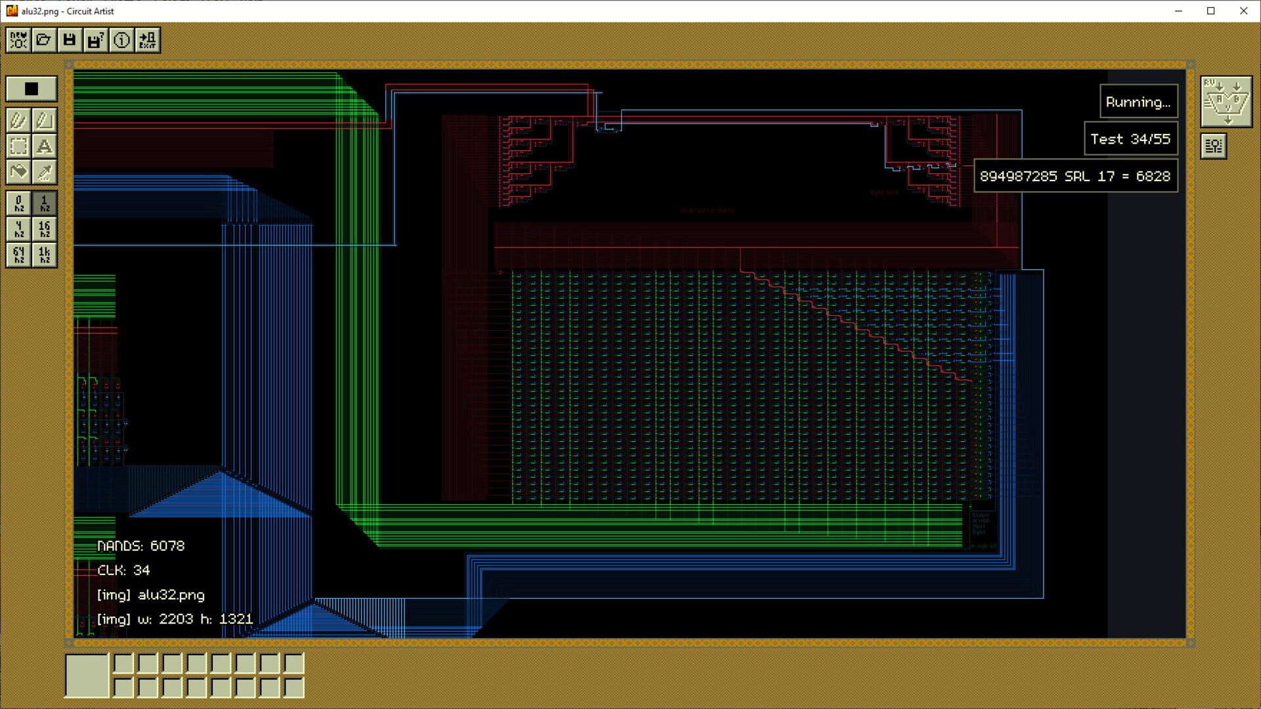
Task: Pause simulation with the 0hz button
Action: pos(18,204)
